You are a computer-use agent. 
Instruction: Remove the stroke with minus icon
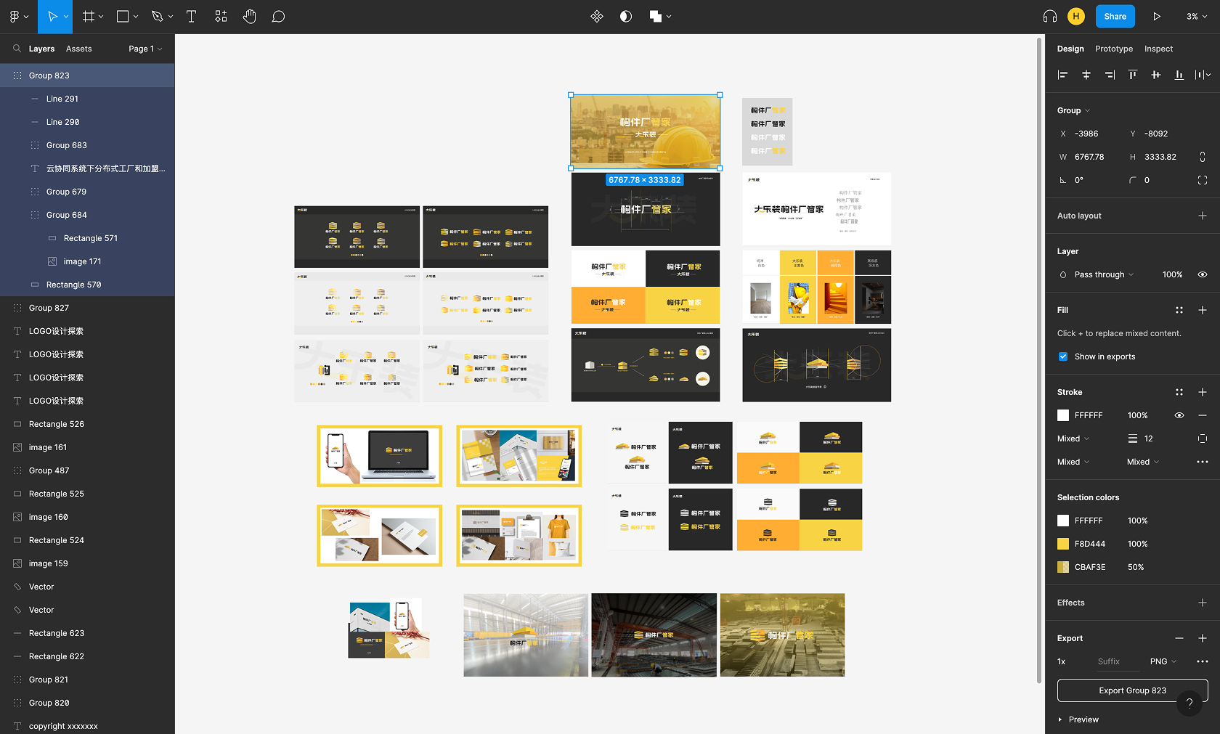coord(1203,415)
